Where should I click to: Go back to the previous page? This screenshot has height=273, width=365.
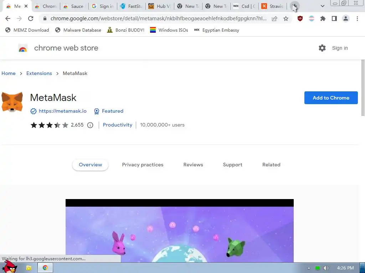tap(8, 18)
